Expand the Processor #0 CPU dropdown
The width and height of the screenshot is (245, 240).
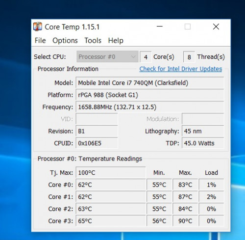pyautogui.click(x=107, y=56)
